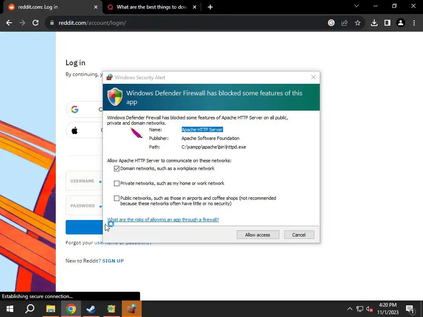Switch to reddit.com: Log in tab
Screen dimensions: 423x317
point(53,7)
